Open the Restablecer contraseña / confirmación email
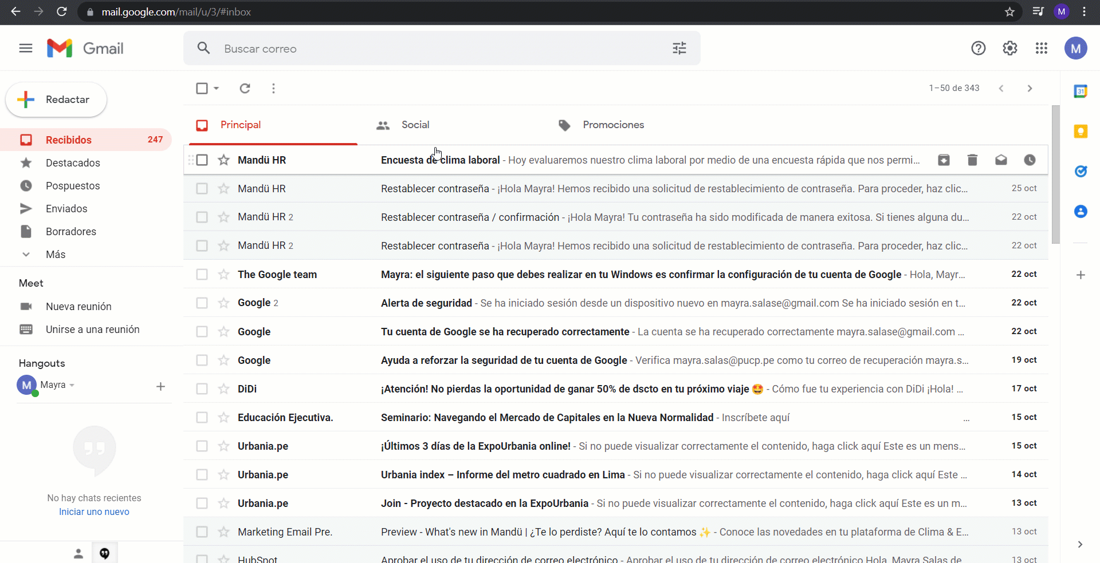 (616, 217)
